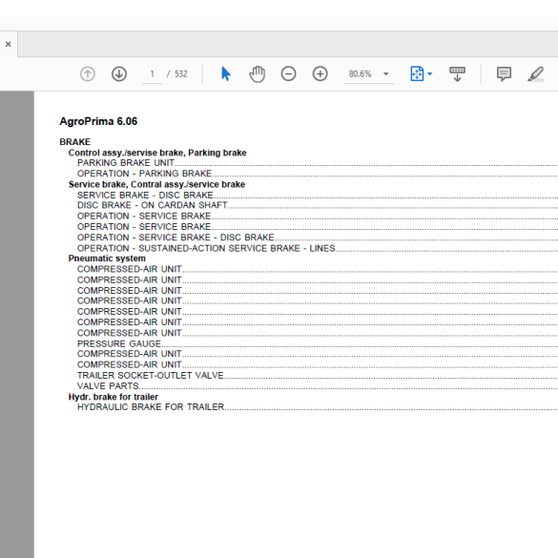Image resolution: width=558 pixels, height=558 pixels.
Task: Add a comment with speech bubble icon
Action: point(504,74)
